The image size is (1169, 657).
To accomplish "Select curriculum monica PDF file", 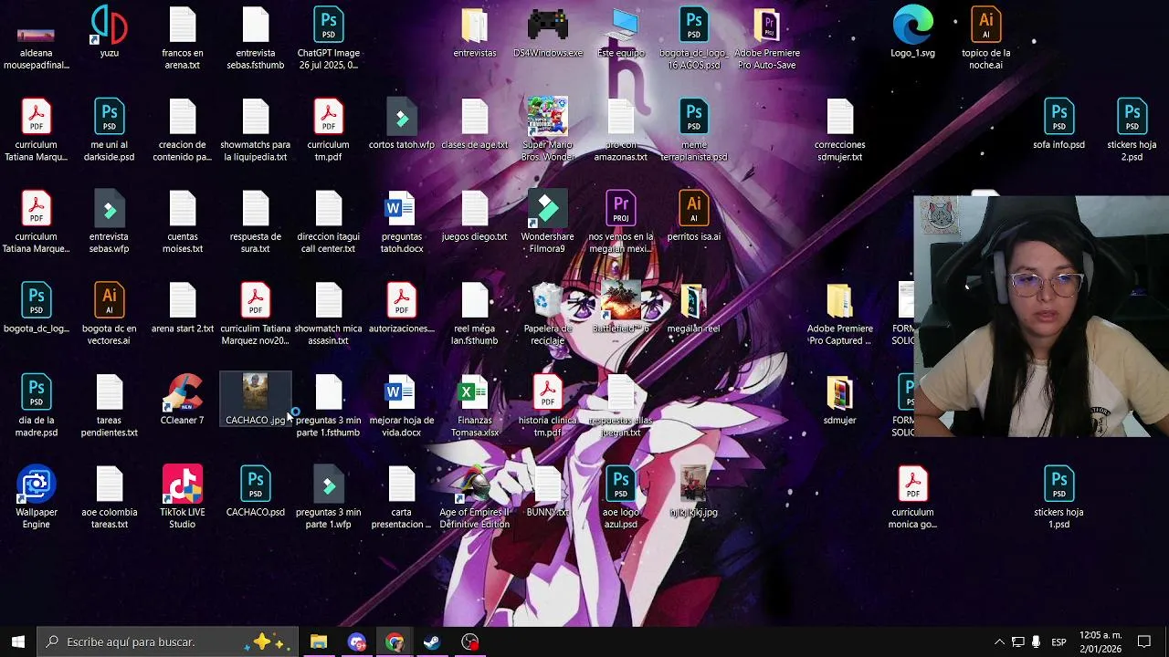I will (x=912, y=497).
